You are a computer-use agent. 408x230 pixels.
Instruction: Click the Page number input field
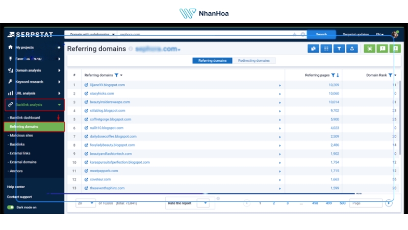click(x=366, y=203)
